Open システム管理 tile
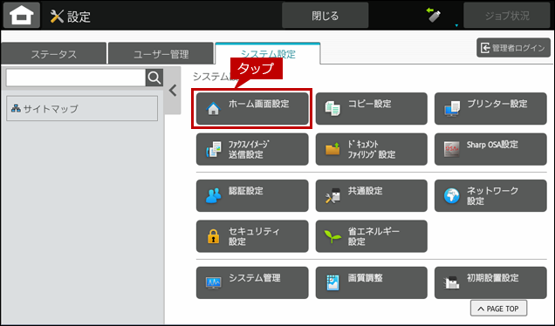The width and height of the screenshot is (555, 326). tap(252, 282)
